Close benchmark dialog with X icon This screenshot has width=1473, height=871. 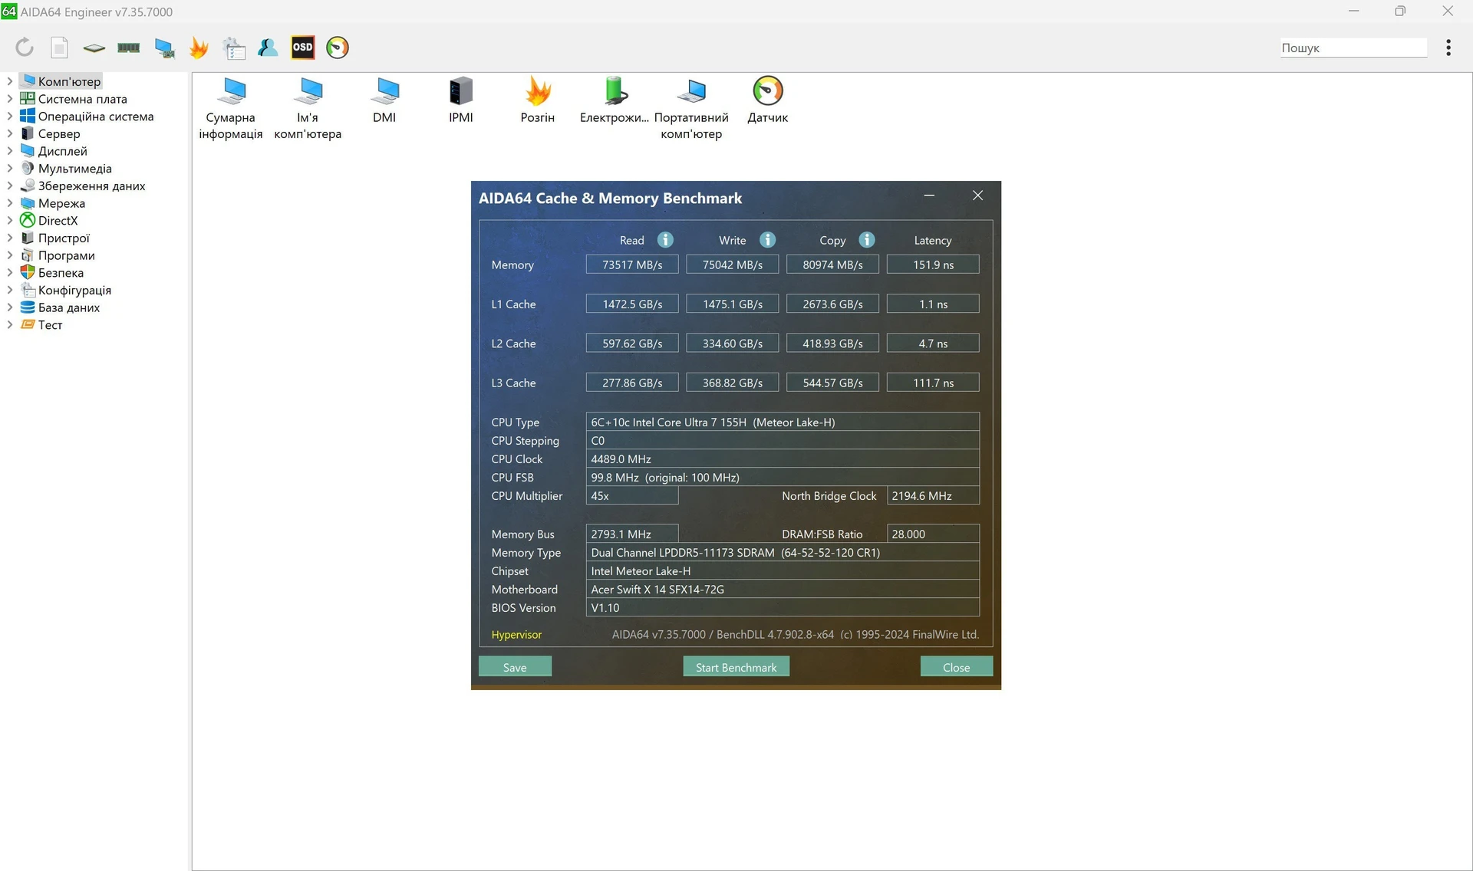tap(977, 196)
